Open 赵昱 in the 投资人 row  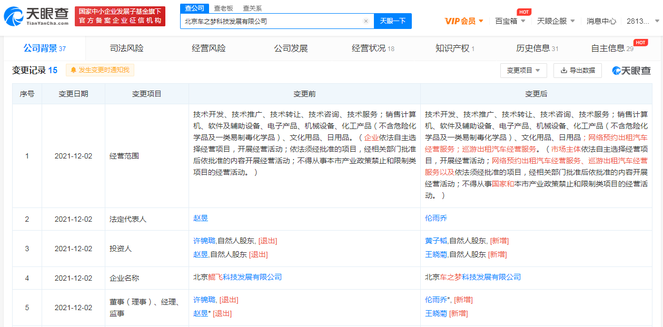point(201,255)
